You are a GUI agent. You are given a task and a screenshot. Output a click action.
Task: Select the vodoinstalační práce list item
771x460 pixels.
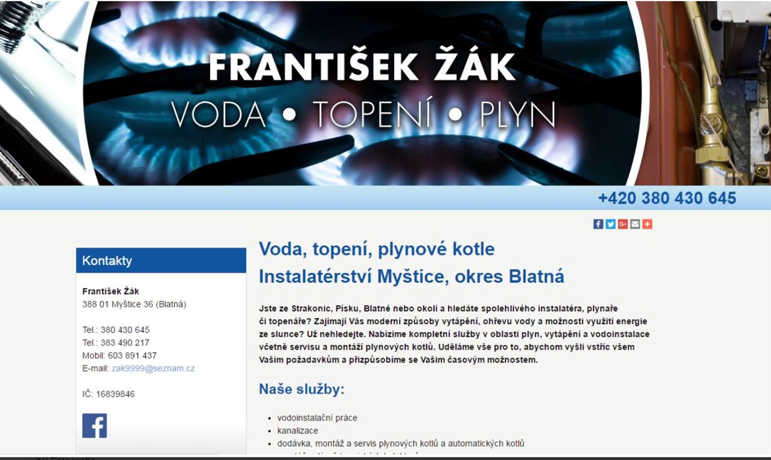[317, 418]
